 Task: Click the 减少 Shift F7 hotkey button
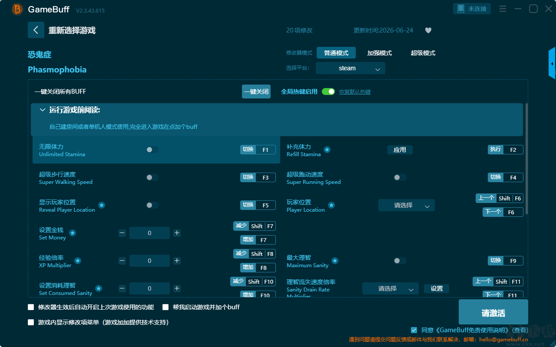255,226
